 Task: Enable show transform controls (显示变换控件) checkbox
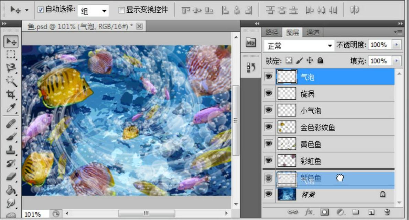[122, 10]
